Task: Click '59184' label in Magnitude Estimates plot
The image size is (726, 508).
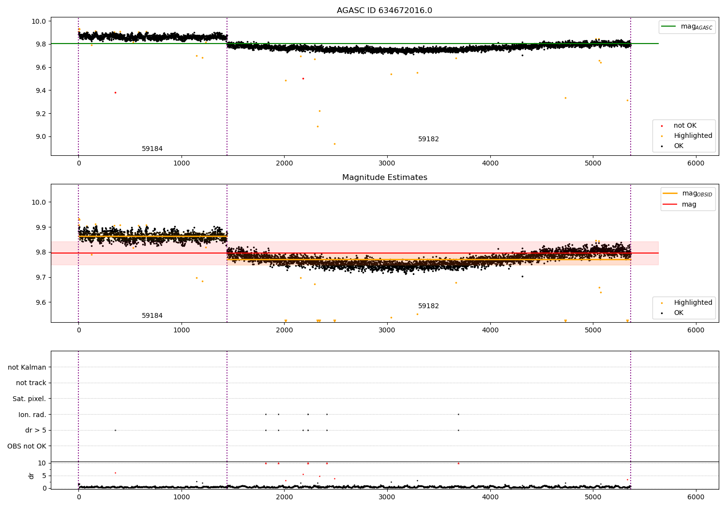Action: (x=152, y=316)
